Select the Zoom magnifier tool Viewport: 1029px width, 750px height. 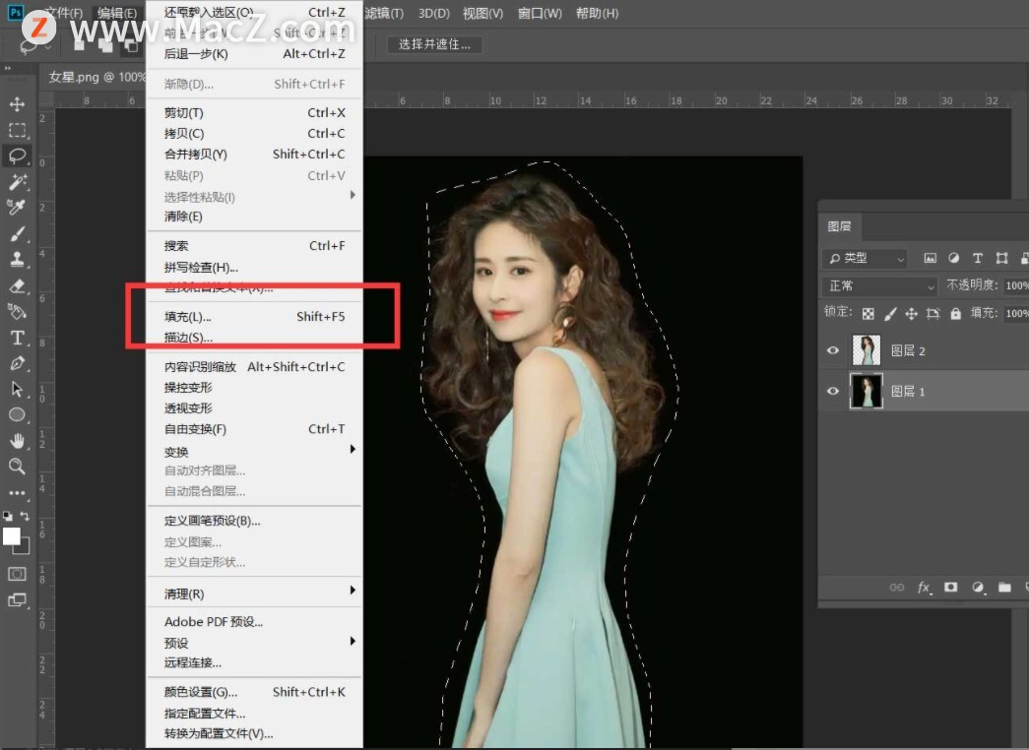point(17,467)
